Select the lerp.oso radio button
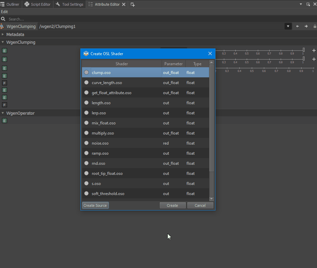The image size is (317, 268). click(x=86, y=113)
